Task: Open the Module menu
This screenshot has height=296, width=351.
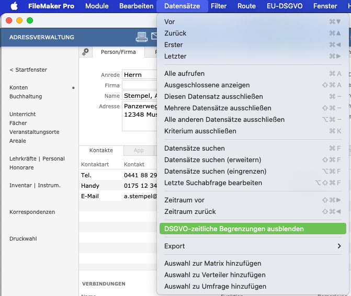Action: (x=97, y=6)
